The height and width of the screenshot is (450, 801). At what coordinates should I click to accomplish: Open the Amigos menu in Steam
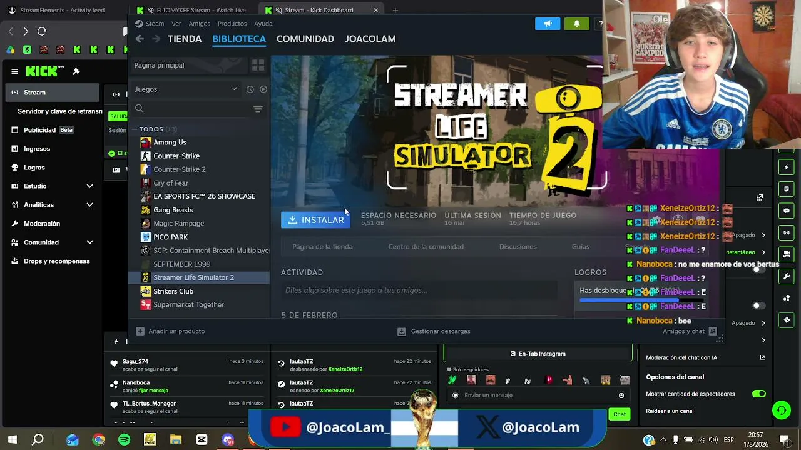tap(200, 24)
